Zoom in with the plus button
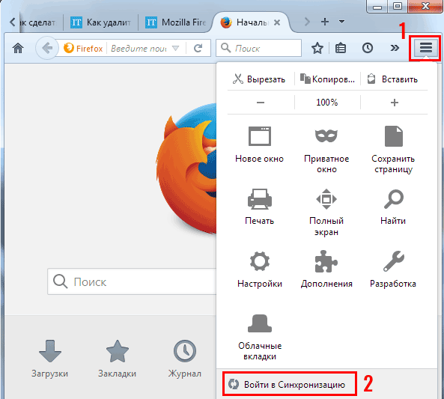Screen dimensions: 444x399 coord(395,103)
